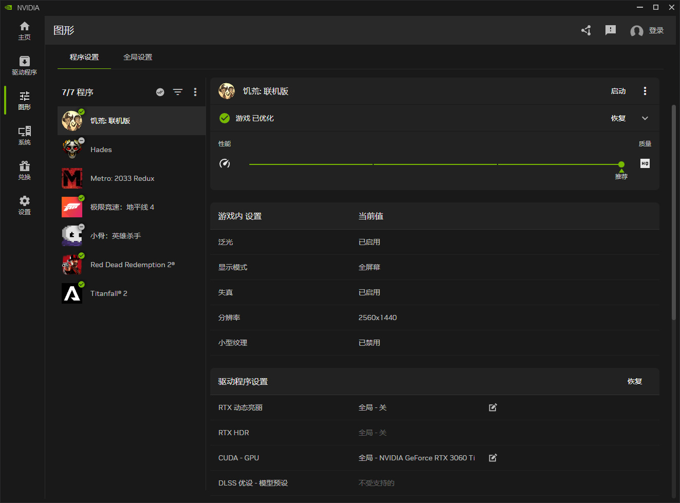Viewport: 680px width, 503px height.
Task: Select Red Dead Redemption 2 entry
Action: click(x=132, y=265)
